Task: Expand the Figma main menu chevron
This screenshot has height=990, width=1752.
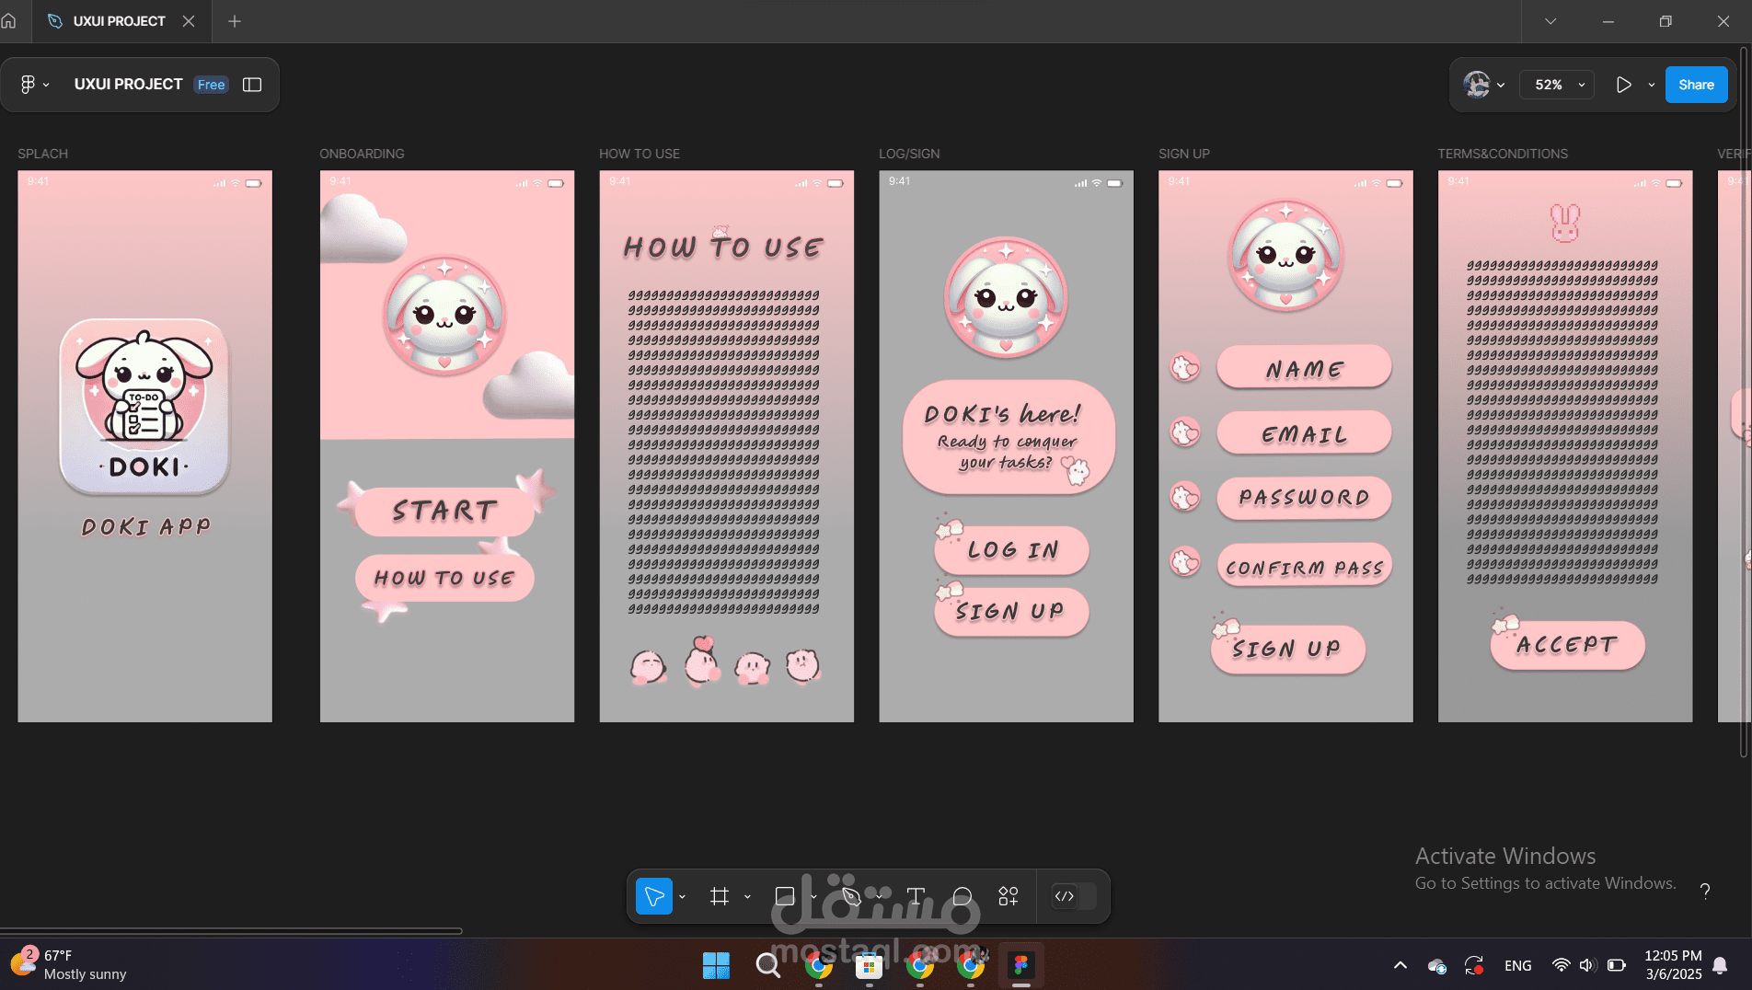Action: coord(46,85)
